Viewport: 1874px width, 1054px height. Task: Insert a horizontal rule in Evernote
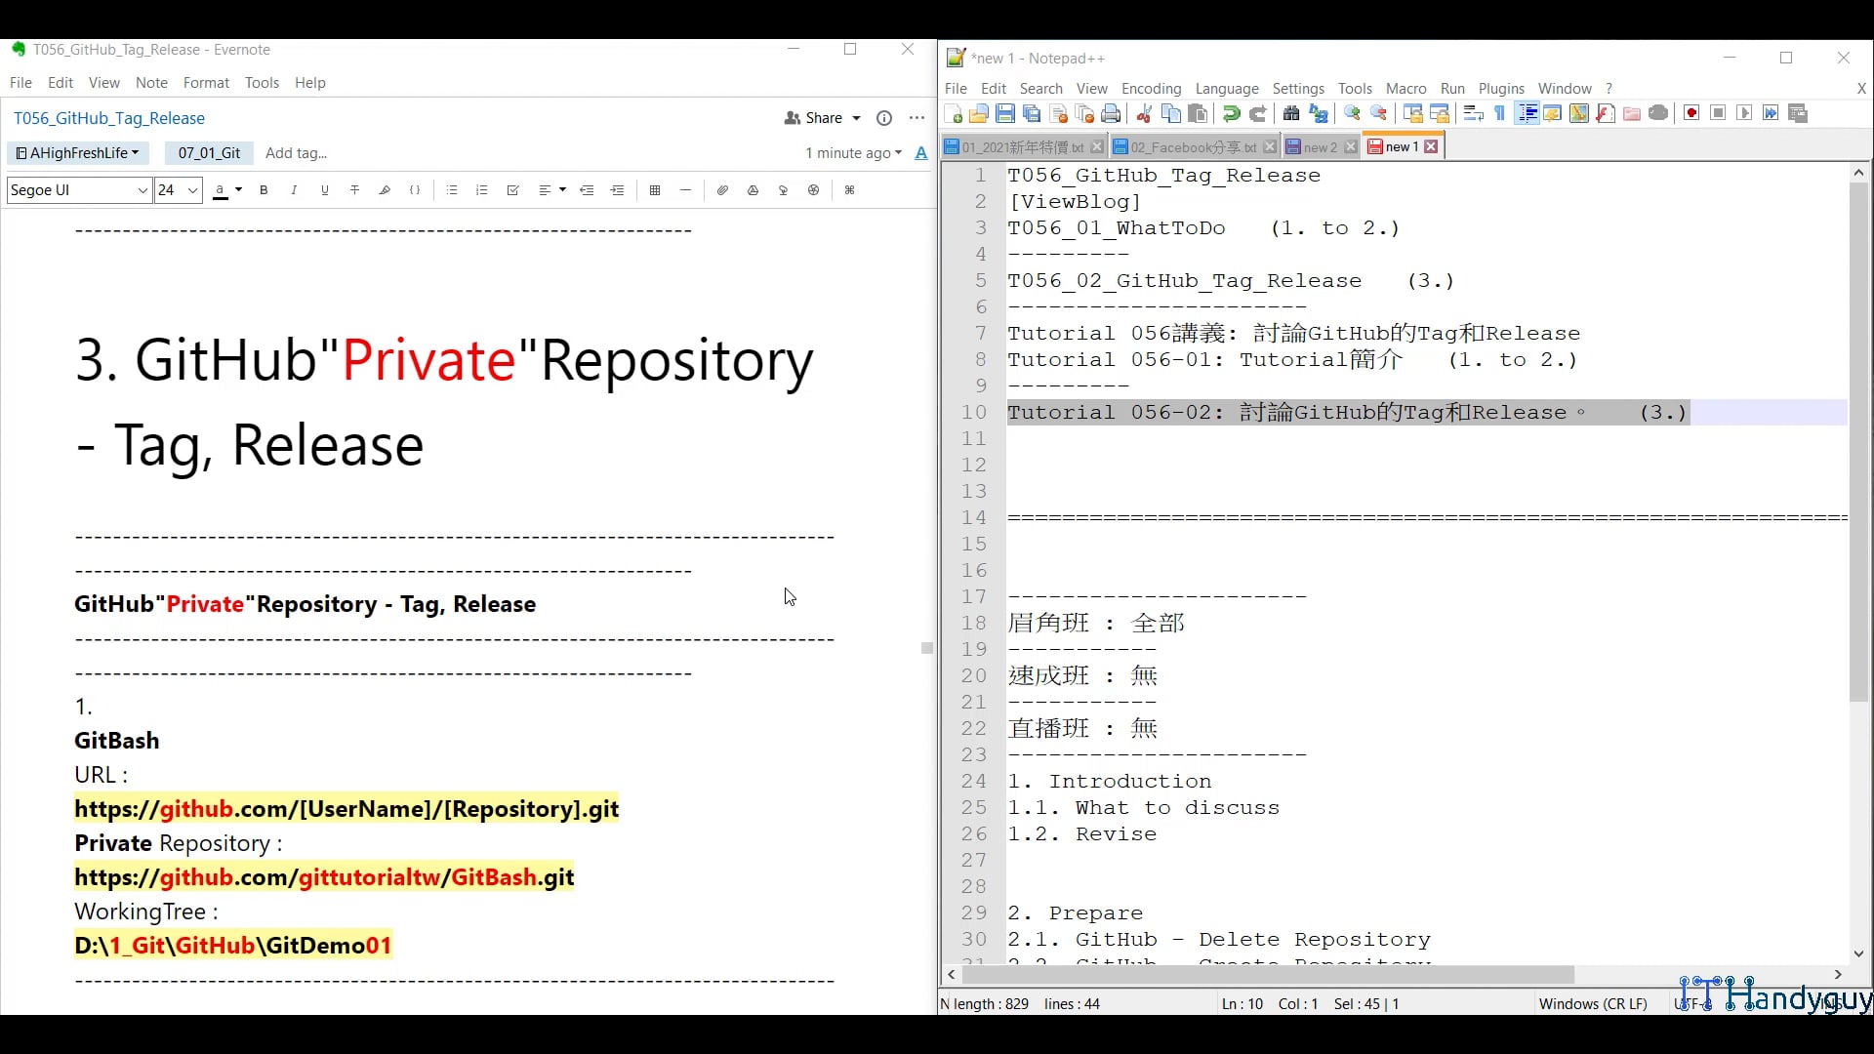pos(684,190)
